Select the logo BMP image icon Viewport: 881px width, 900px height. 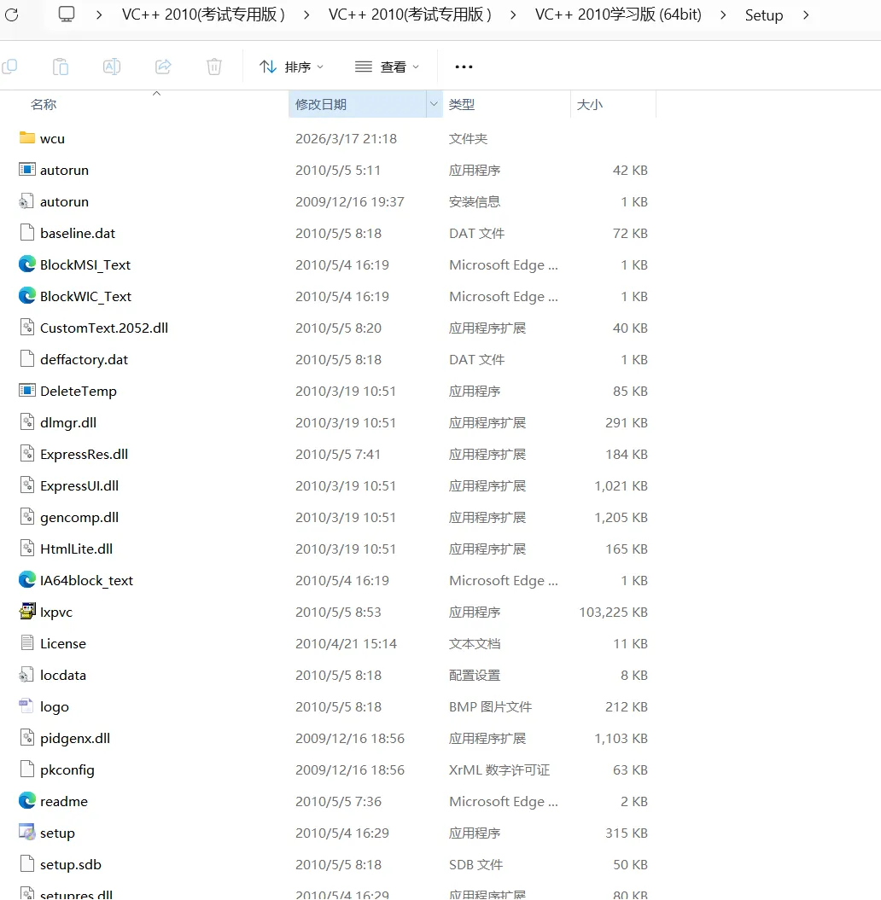pyautogui.click(x=27, y=706)
